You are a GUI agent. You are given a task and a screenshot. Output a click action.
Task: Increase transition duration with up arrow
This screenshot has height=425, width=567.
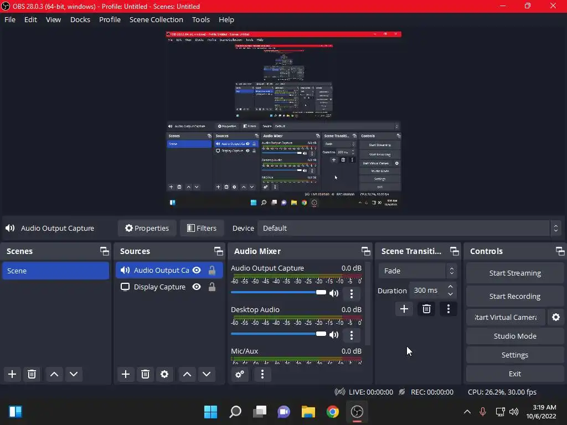(x=451, y=287)
